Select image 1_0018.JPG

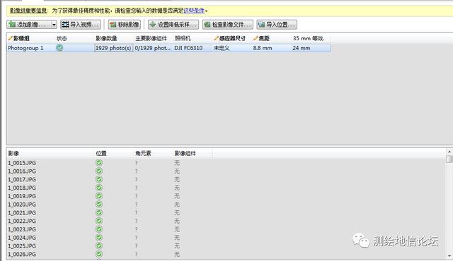[x=22, y=188]
